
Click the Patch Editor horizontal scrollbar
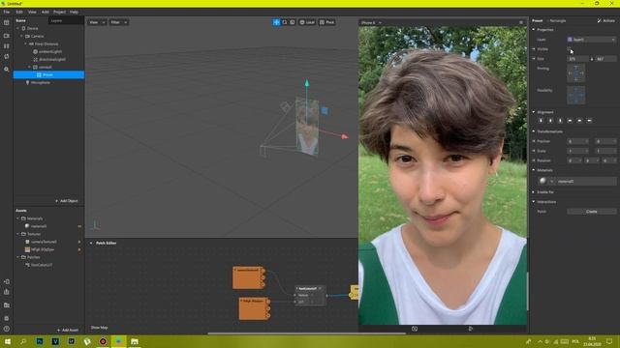(306, 333)
